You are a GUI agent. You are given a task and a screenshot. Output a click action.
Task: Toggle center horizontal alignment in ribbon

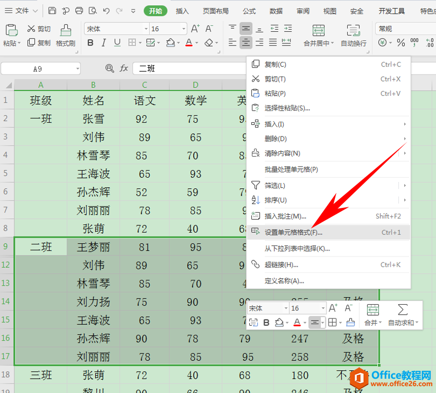[246, 42]
